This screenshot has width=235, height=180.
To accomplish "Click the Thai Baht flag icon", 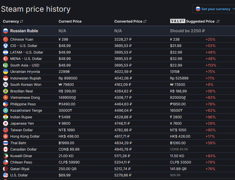I will coord(6,143).
